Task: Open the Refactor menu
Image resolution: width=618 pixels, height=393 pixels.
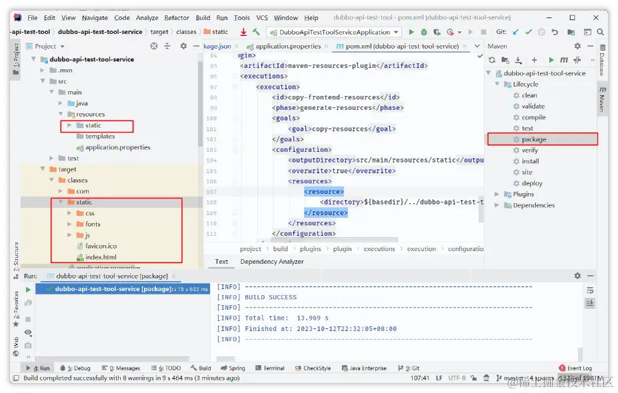Action: (177, 18)
